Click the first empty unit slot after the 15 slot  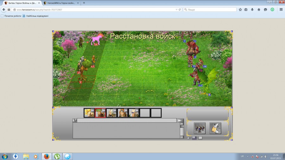click(x=145, y=113)
